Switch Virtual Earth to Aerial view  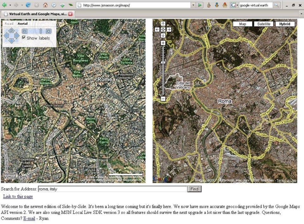pyautogui.click(x=22, y=24)
